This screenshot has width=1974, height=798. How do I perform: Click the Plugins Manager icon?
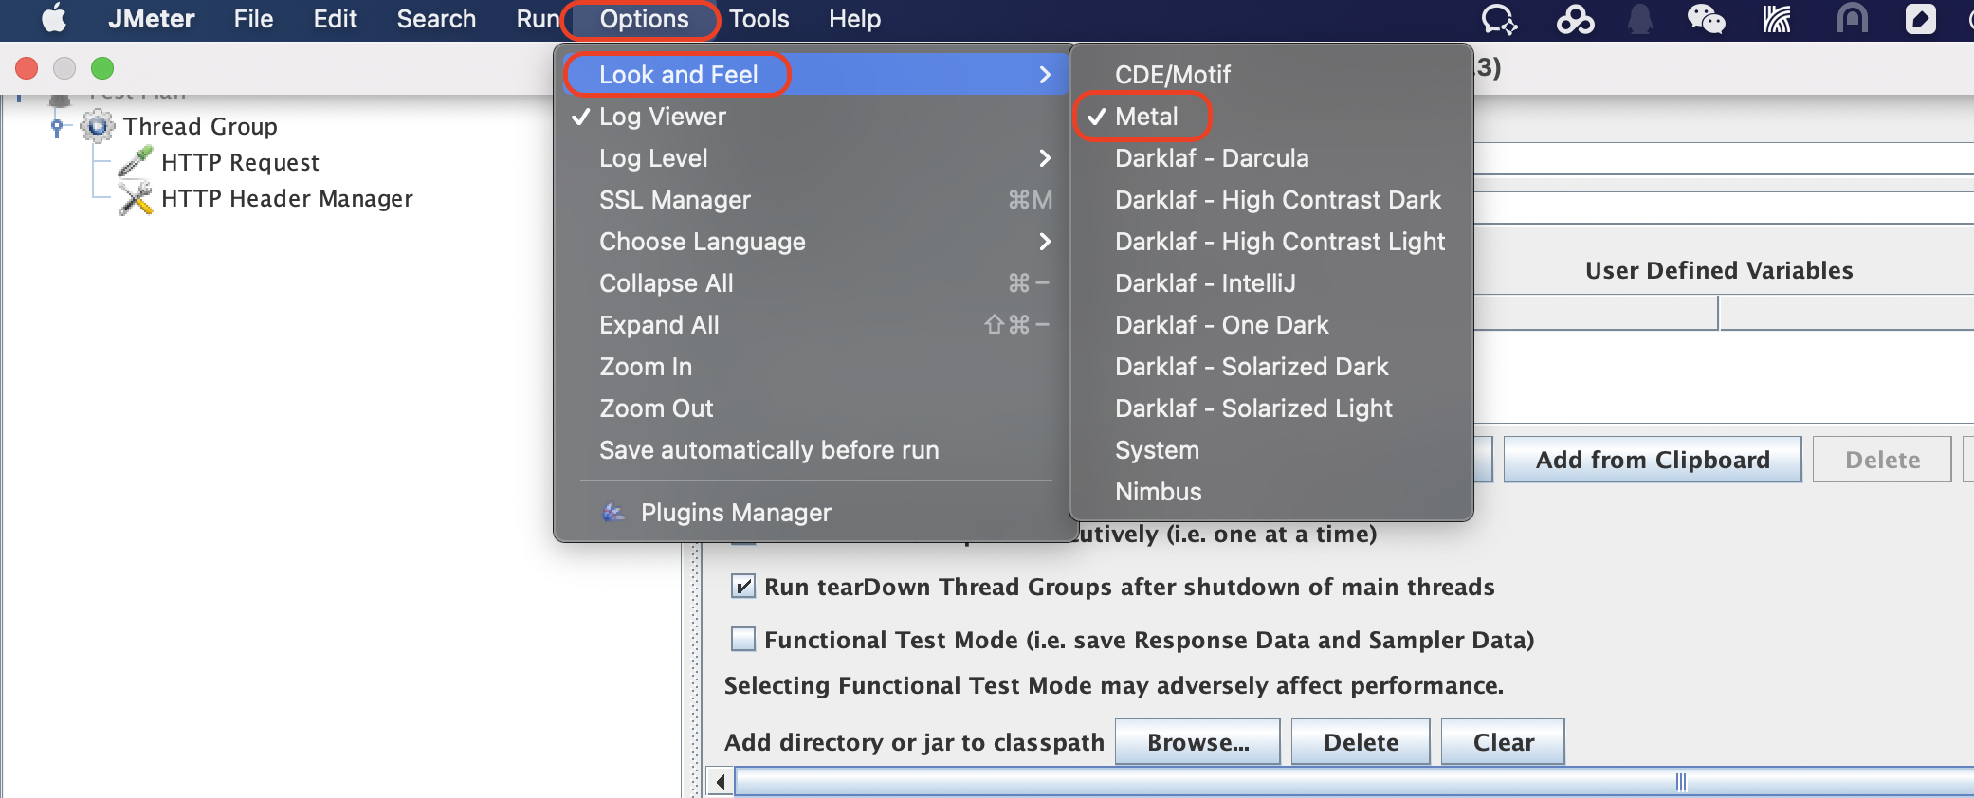(613, 513)
